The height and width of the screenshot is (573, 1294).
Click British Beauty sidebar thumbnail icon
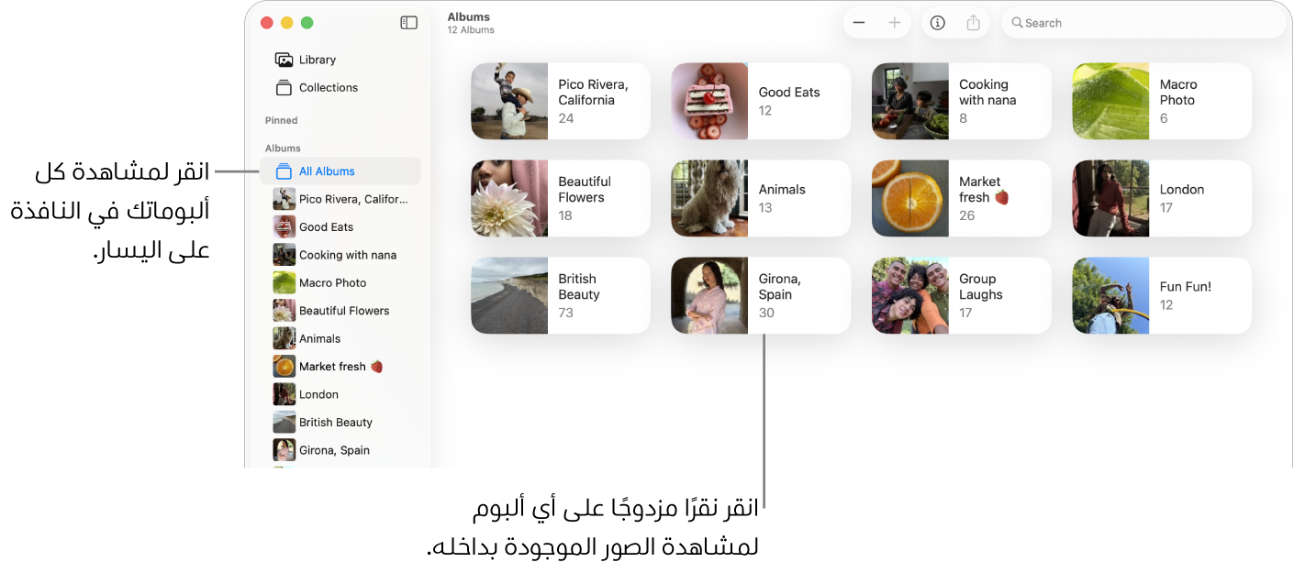(x=284, y=423)
